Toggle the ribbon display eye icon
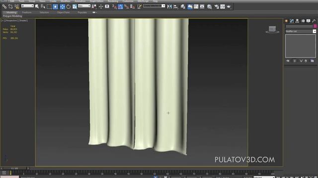Viewport: 318px width, 178px height. coord(94,12)
